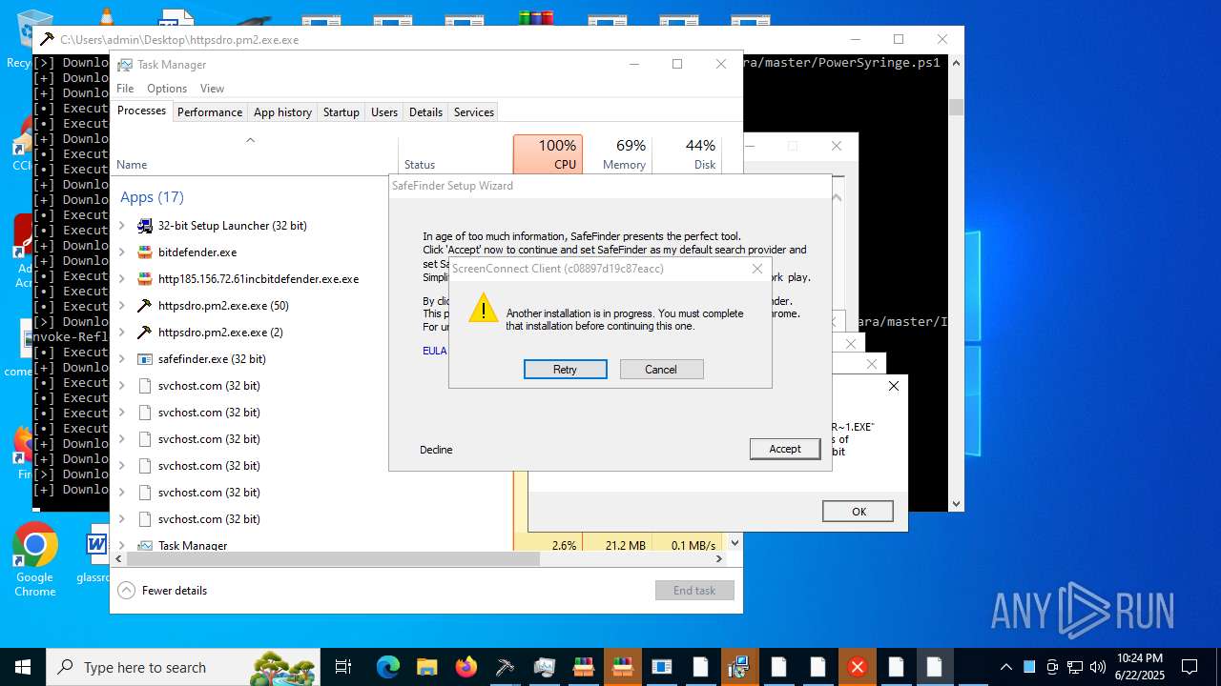The width and height of the screenshot is (1221, 686).
Task: Click the 32-bit Setup Launcher icon
Action: pyautogui.click(x=145, y=226)
